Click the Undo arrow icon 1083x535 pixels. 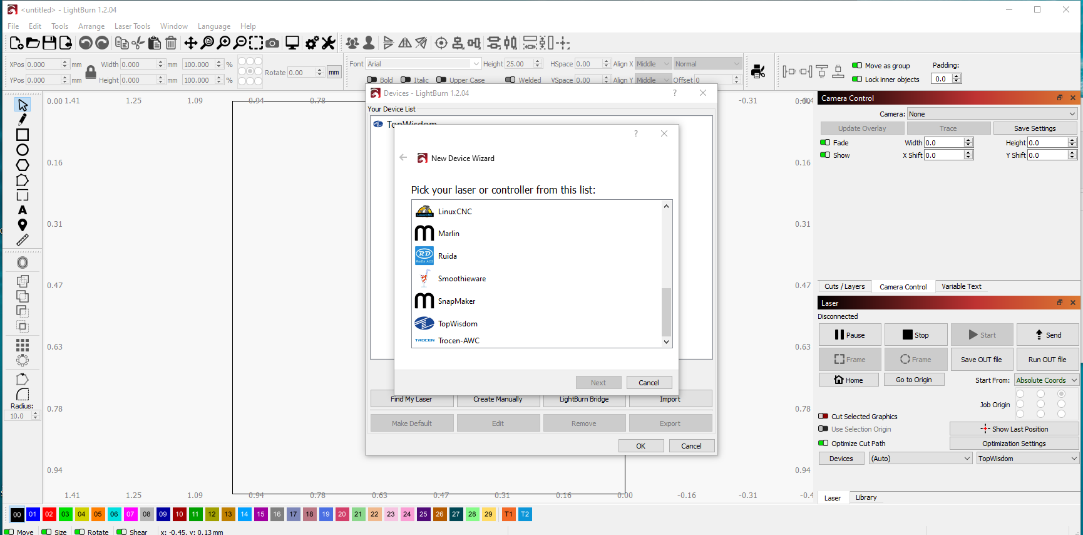tap(86, 43)
